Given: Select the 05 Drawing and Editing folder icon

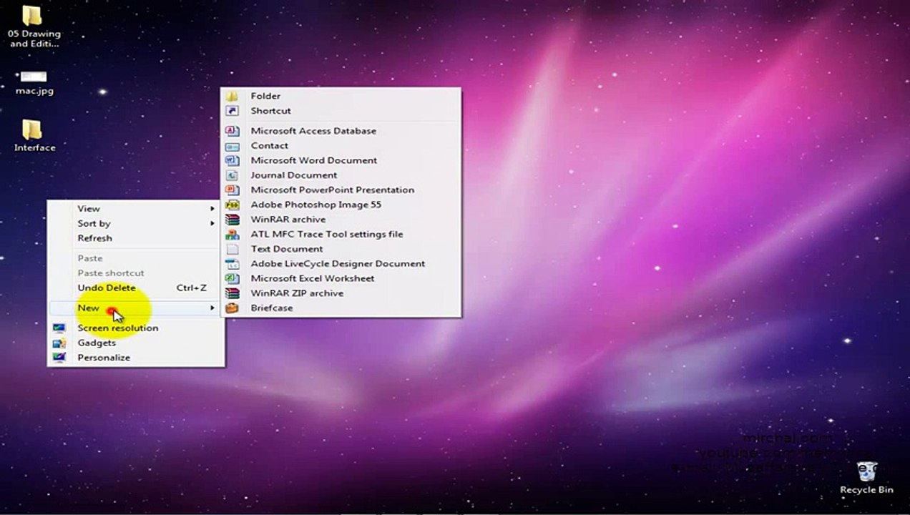Looking at the screenshot, I should pos(32,16).
